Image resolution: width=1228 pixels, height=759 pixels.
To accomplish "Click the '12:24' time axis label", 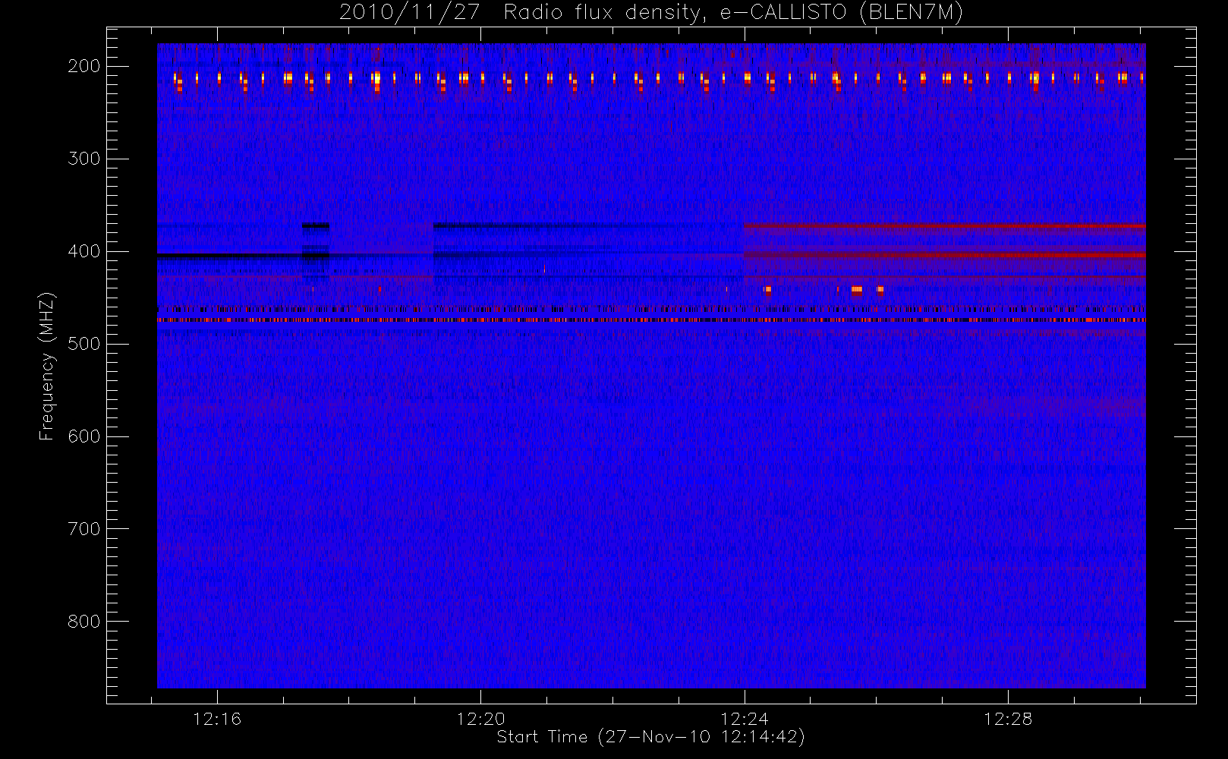I will 745,719.
